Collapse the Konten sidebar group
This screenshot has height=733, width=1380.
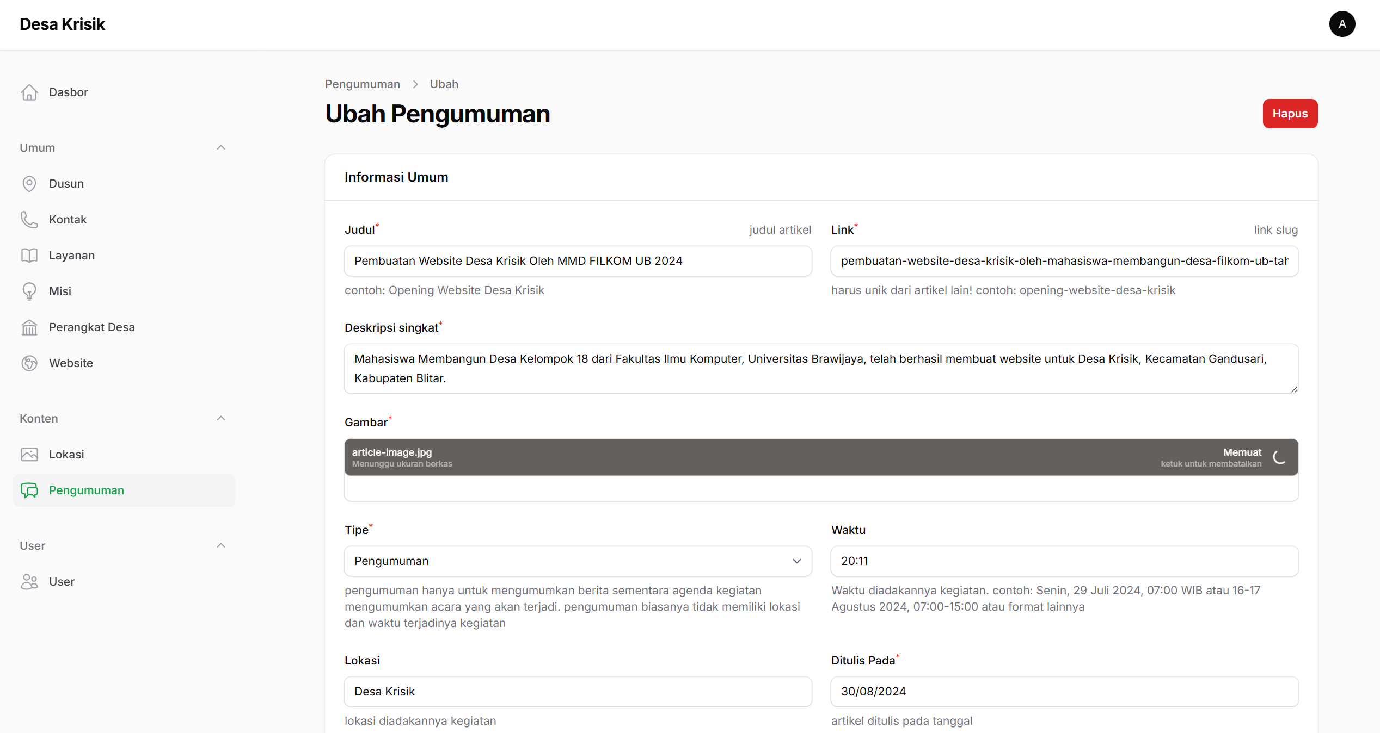pos(221,419)
